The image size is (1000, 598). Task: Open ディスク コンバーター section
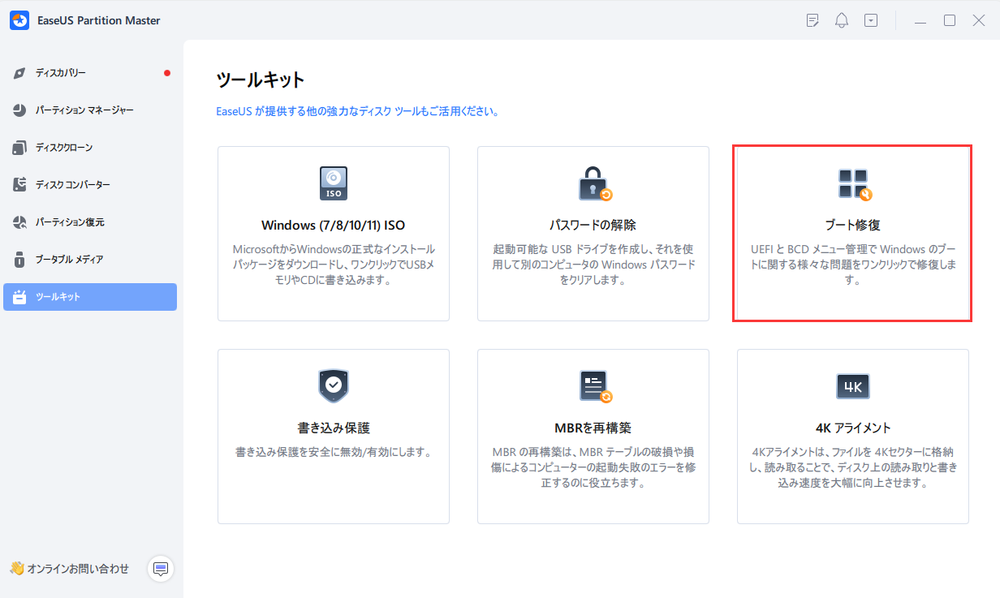72,185
